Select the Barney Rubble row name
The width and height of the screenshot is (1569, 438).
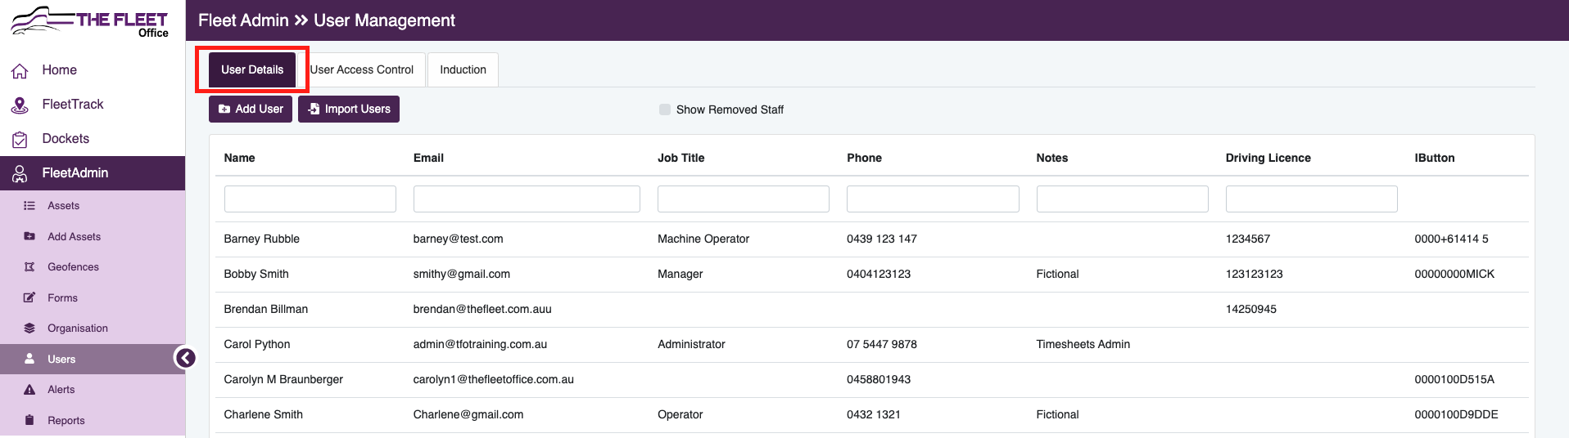click(x=261, y=239)
